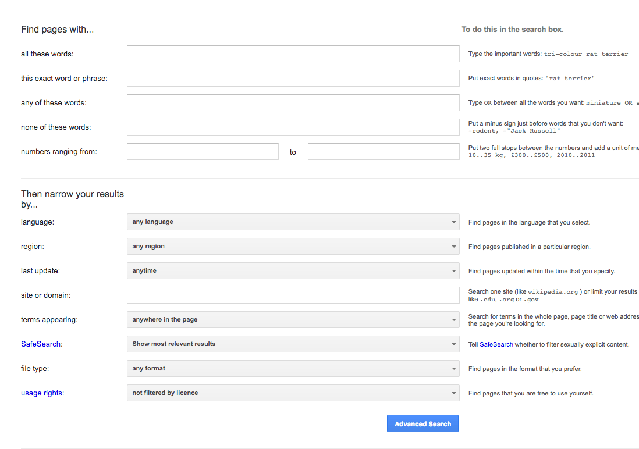Image resolution: width=639 pixels, height=449 pixels.
Task: Click the 'all these words' text field
Action: (293, 54)
